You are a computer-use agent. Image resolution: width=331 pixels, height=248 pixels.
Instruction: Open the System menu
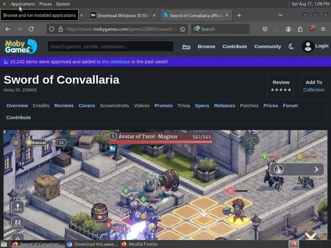click(x=63, y=4)
